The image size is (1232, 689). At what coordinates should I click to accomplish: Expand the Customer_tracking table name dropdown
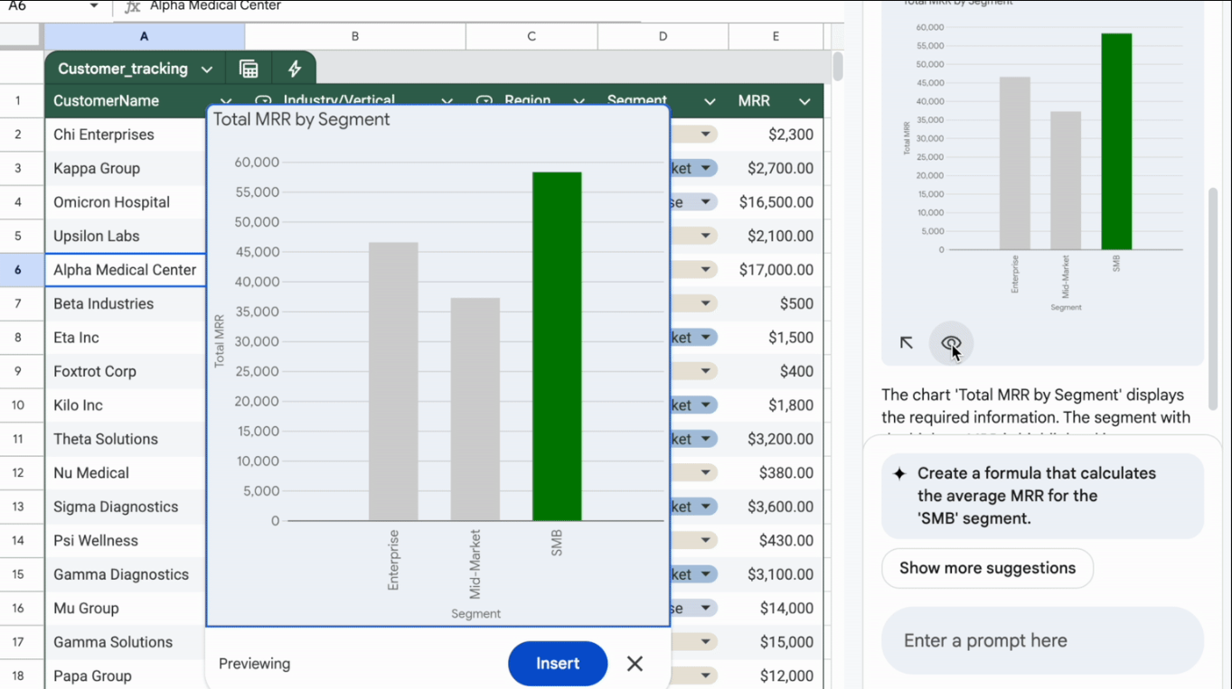tap(207, 70)
